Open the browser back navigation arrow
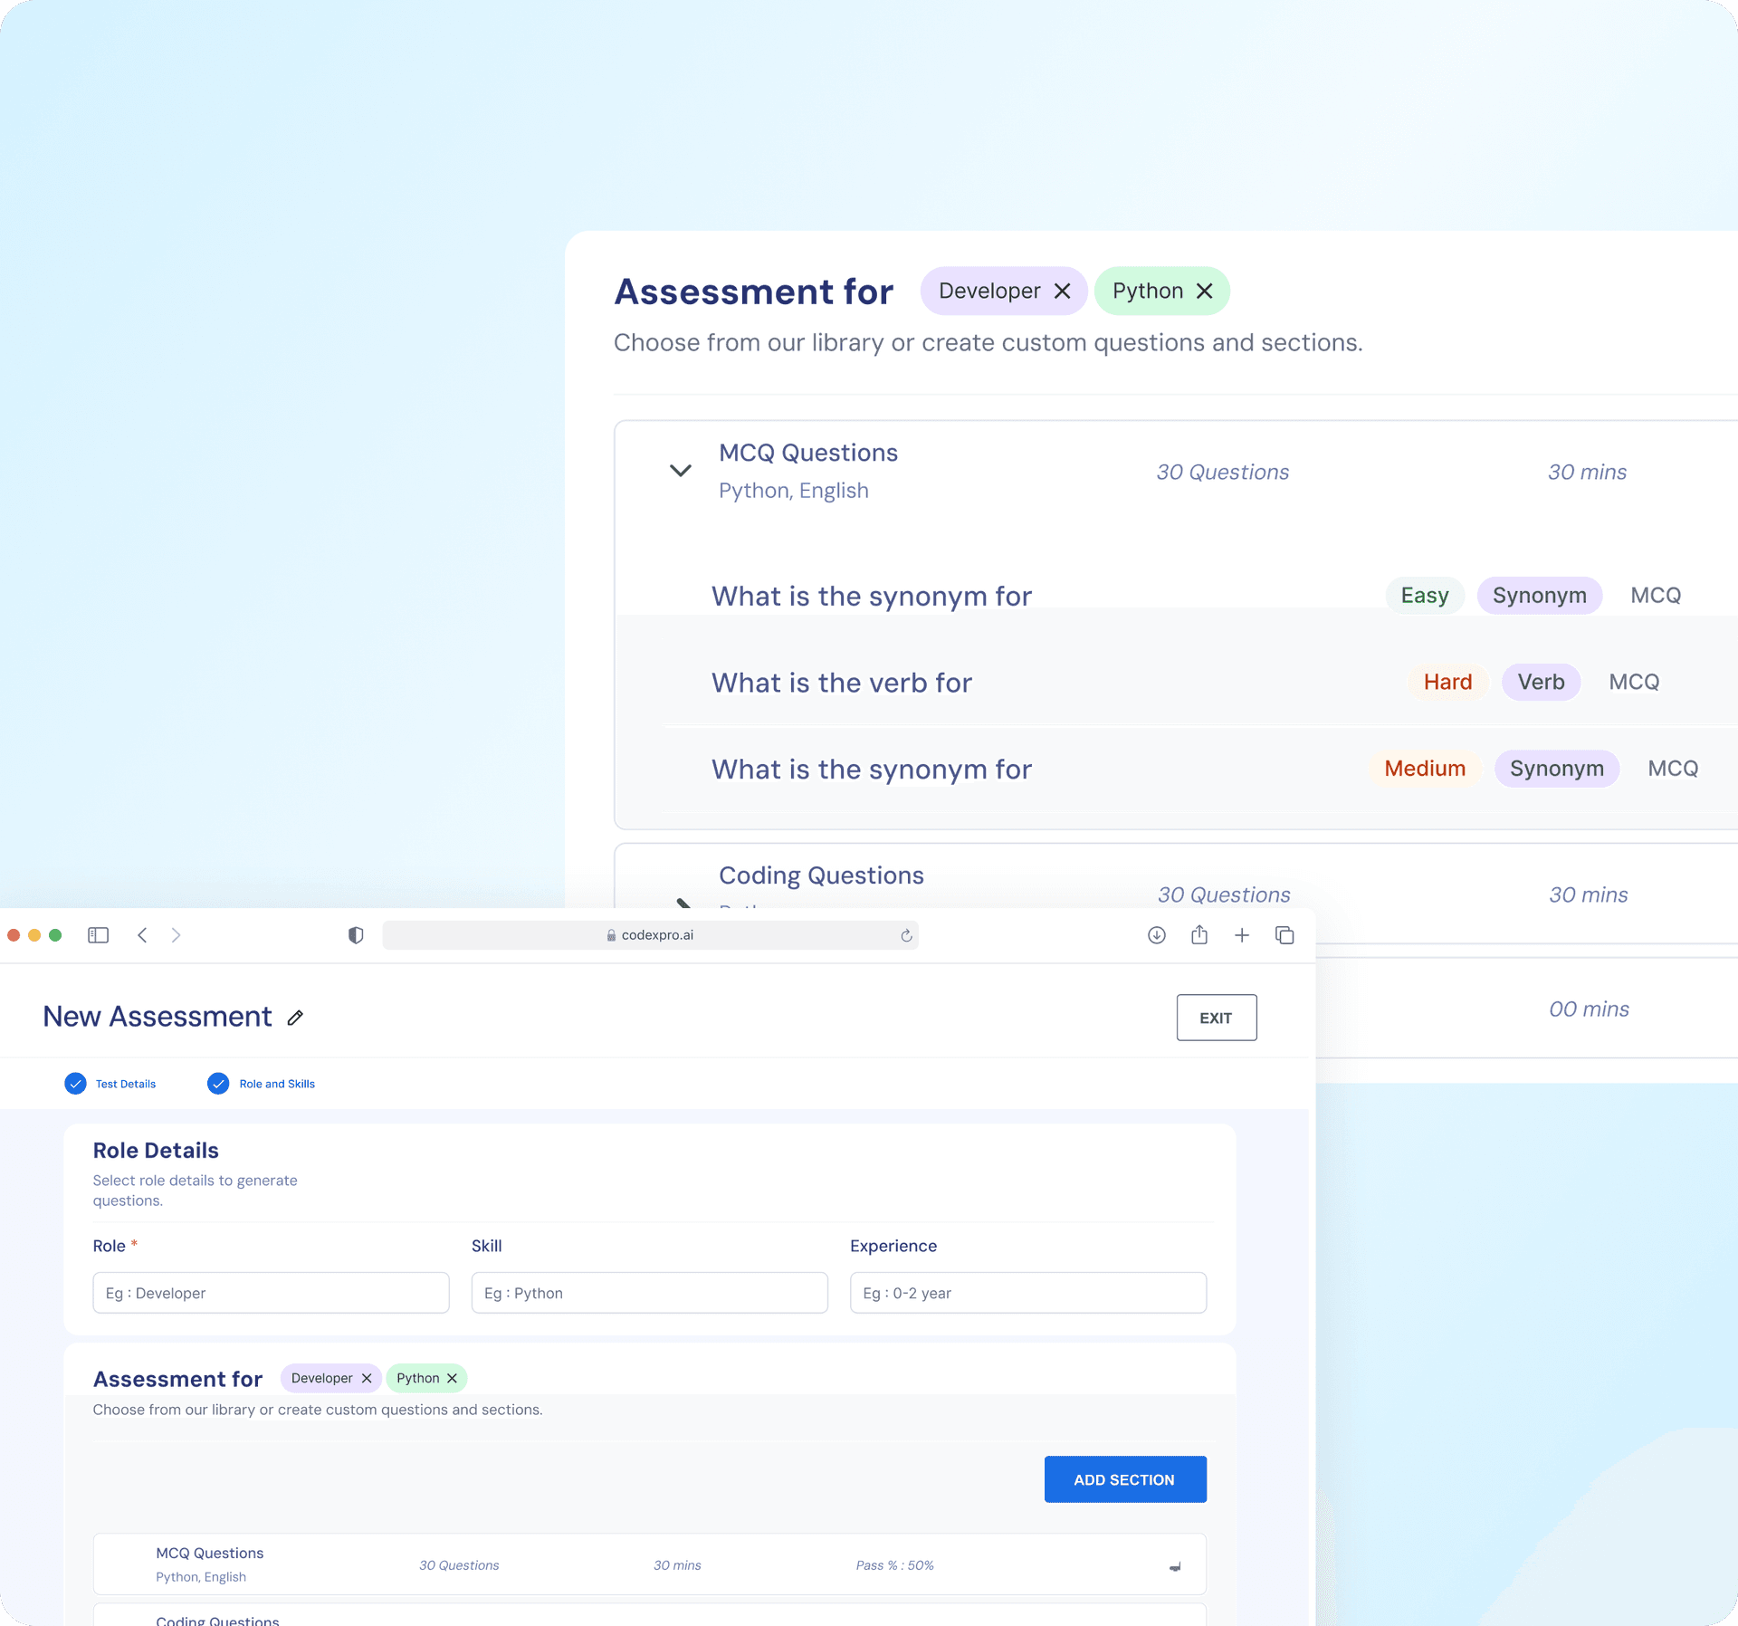The image size is (1738, 1626). pos(142,935)
